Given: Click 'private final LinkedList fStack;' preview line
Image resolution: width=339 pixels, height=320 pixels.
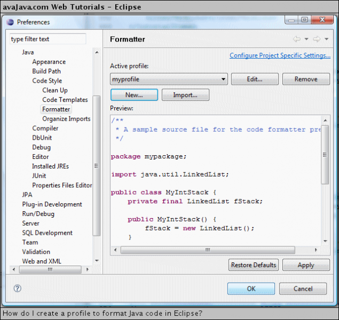Looking at the screenshot, I should click(x=195, y=201).
